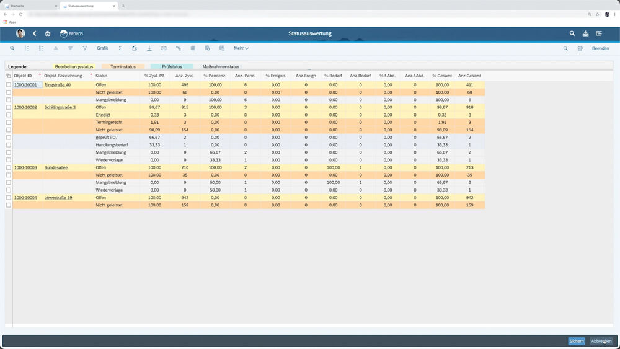This screenshot has height=349, width=620.
Task: Tick the checkbox for row 1000-10001
Action: 9,85
